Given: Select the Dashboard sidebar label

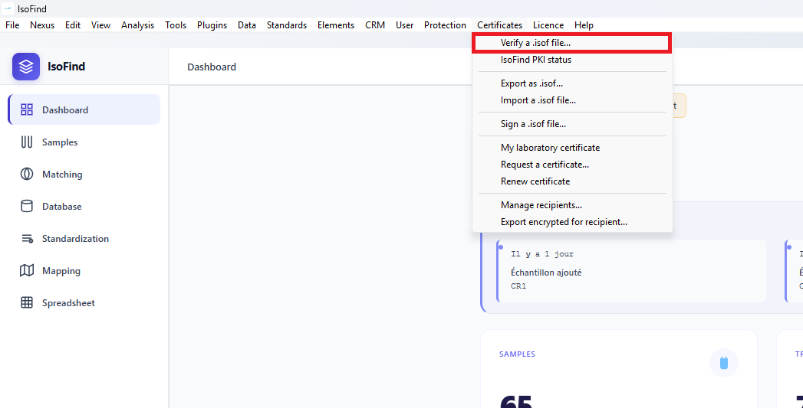Looking at the screenshot, I should 65,110.
